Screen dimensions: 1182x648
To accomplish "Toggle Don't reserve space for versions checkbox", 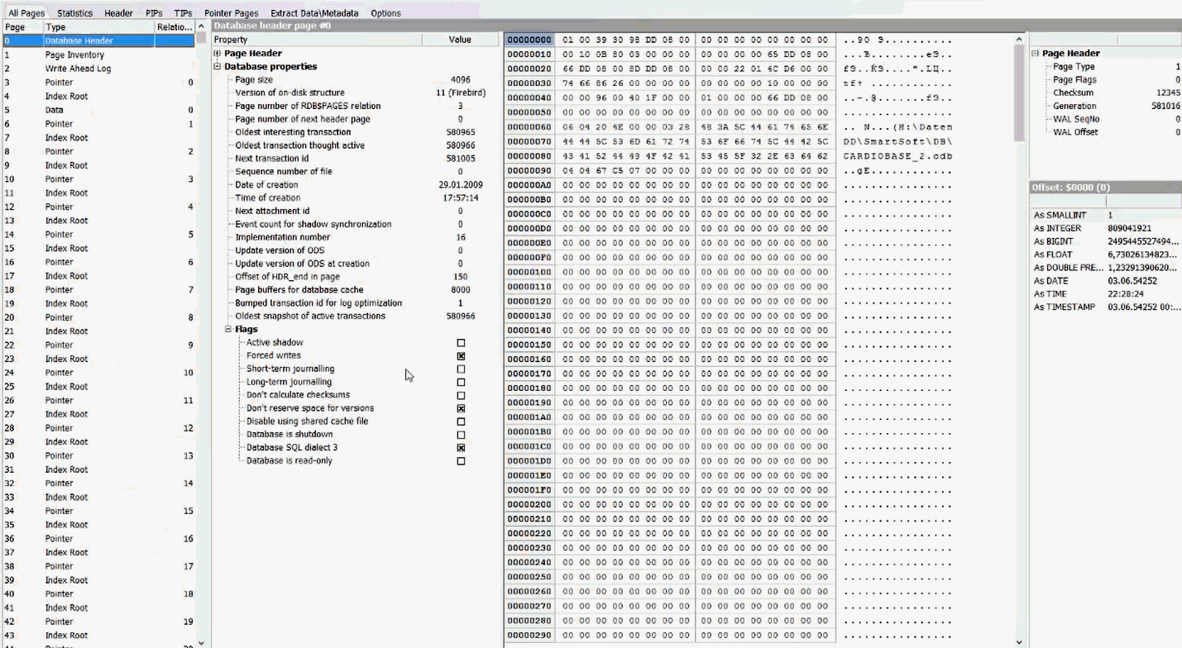I will click(461, 408).
